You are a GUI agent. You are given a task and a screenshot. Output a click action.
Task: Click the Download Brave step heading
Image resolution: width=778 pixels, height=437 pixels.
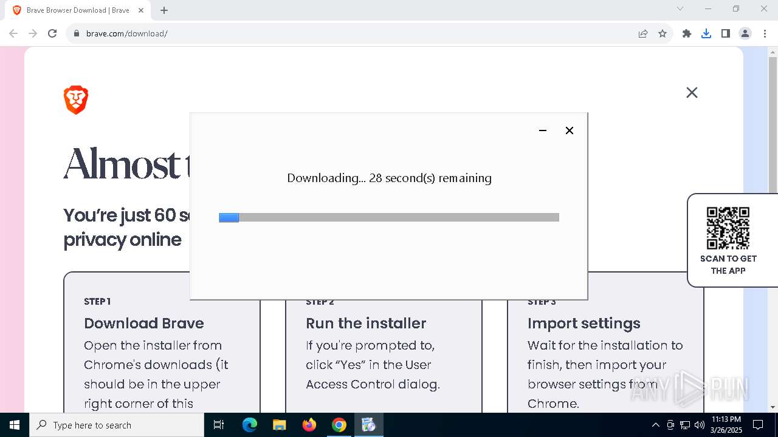[x=144, y=323]
